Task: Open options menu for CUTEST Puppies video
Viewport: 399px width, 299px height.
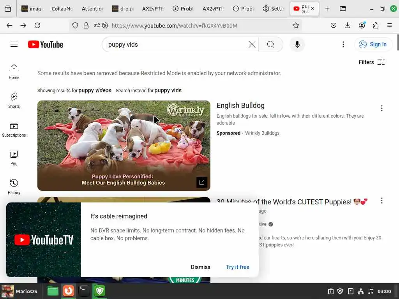Action: pos(382,201)
